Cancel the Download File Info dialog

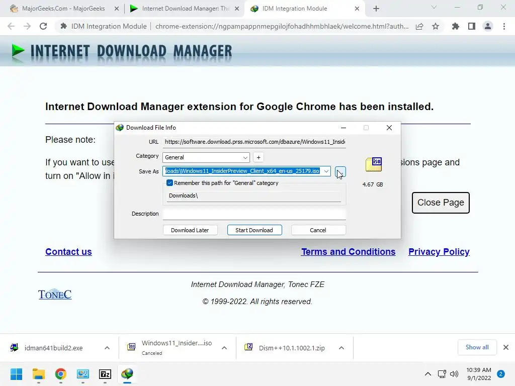318,230
